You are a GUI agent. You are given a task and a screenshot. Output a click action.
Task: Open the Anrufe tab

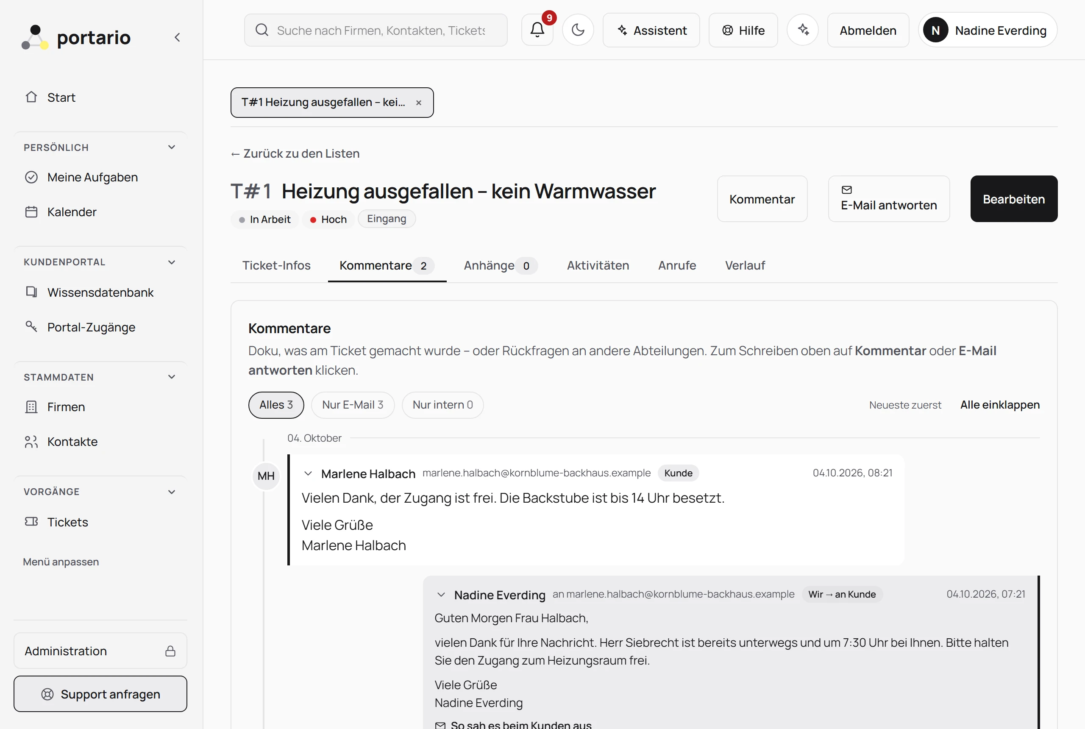point(677,265)
